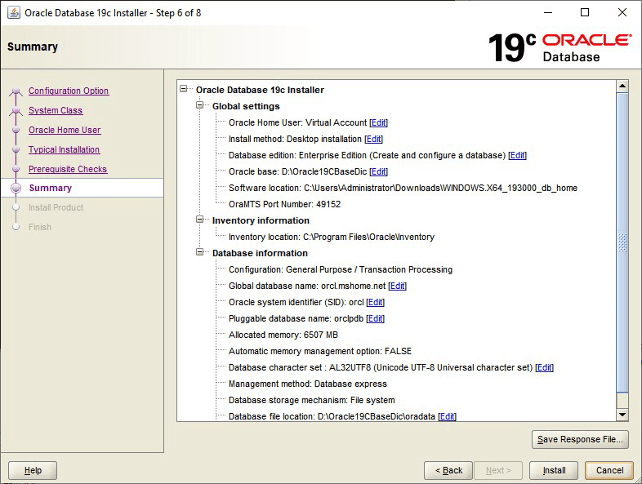Click the Cancel button

point(609,470)
